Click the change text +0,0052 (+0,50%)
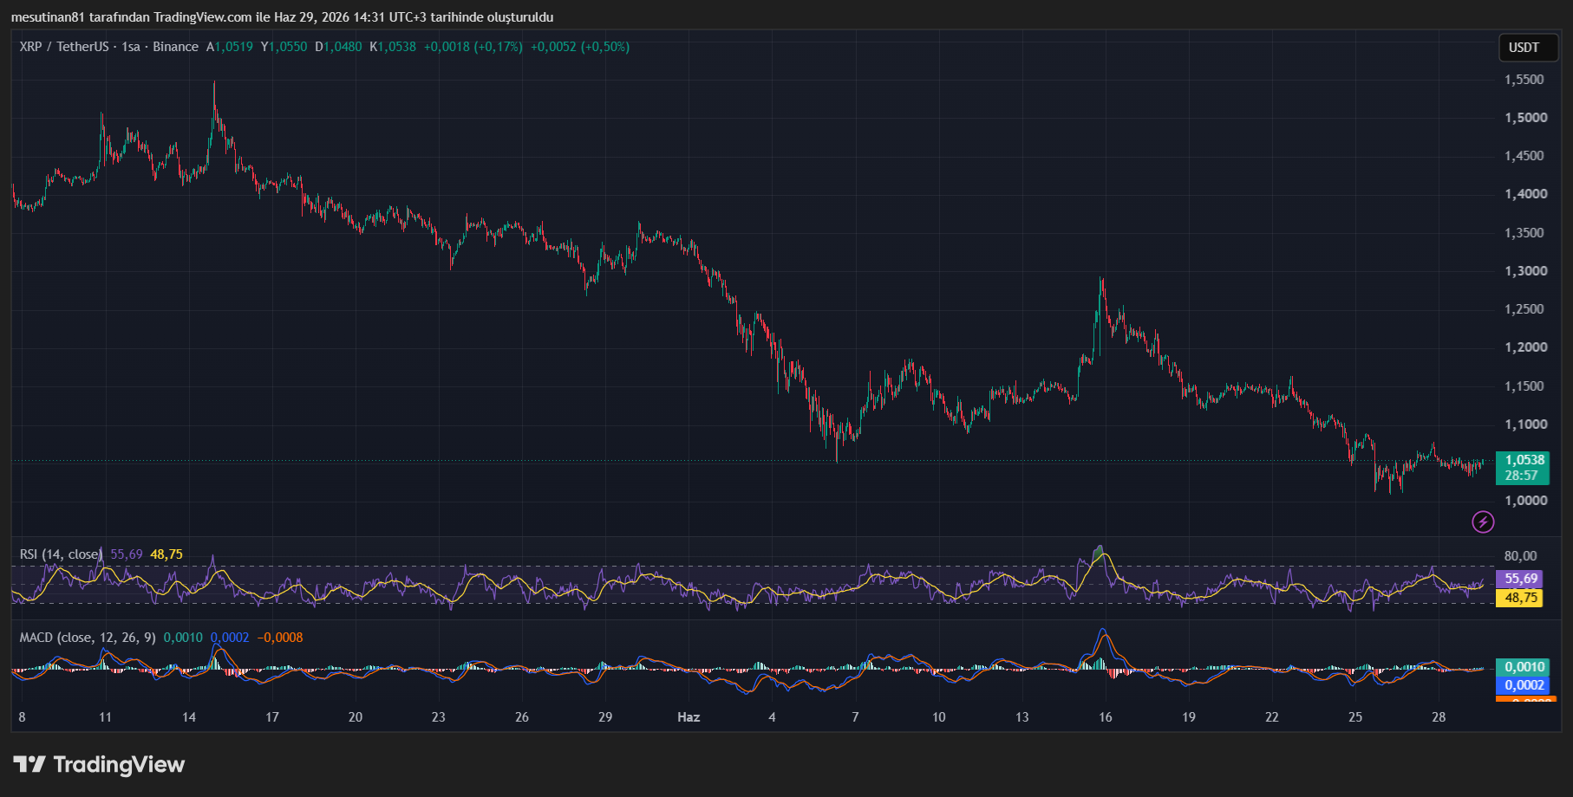The width and height of the screenshot is (1573, 797). [x=580, y=47]
